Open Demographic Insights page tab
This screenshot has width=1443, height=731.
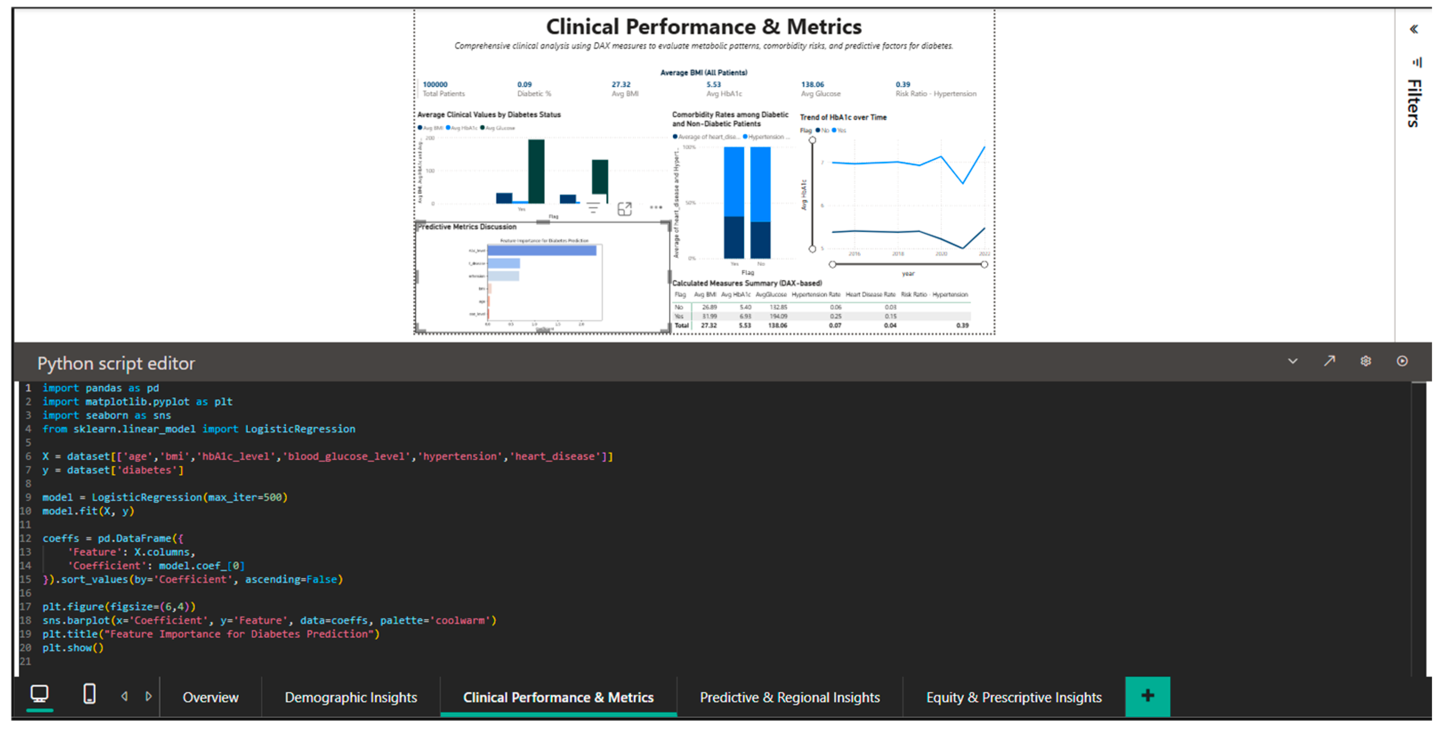(351, 697)
